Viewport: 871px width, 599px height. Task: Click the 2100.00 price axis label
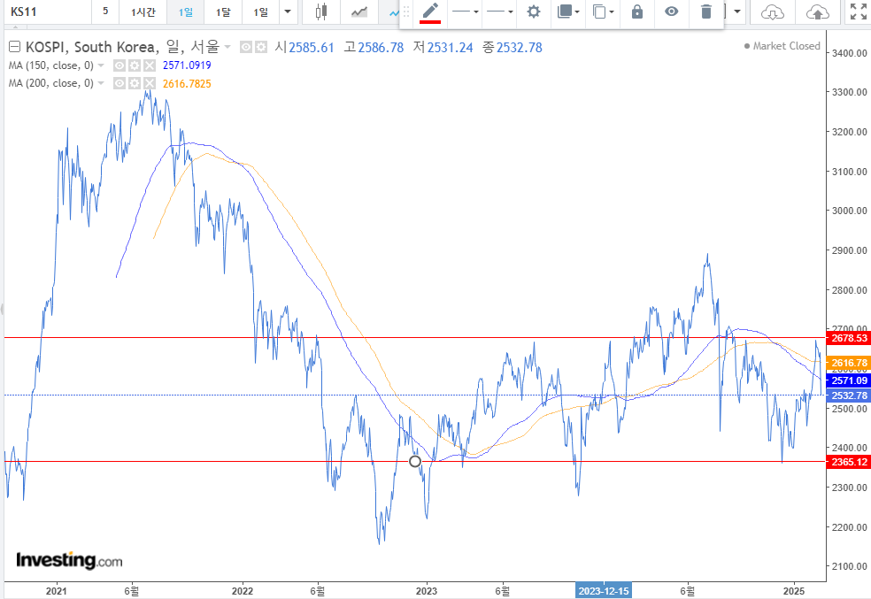(x=850, y=567)
